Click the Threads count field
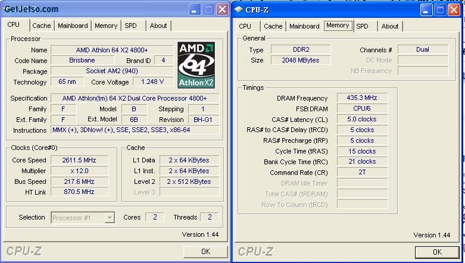This screenshot has width=465, height=263. coord(210,217)
